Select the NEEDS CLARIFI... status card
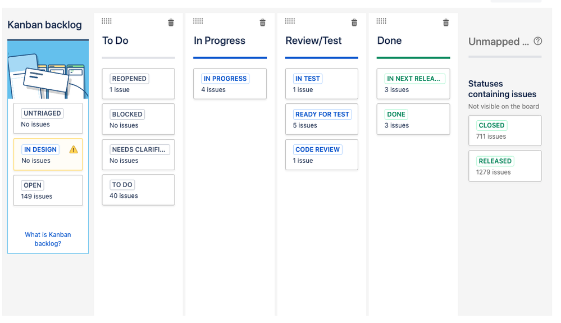The image size is (561, 323). [139, 154]
